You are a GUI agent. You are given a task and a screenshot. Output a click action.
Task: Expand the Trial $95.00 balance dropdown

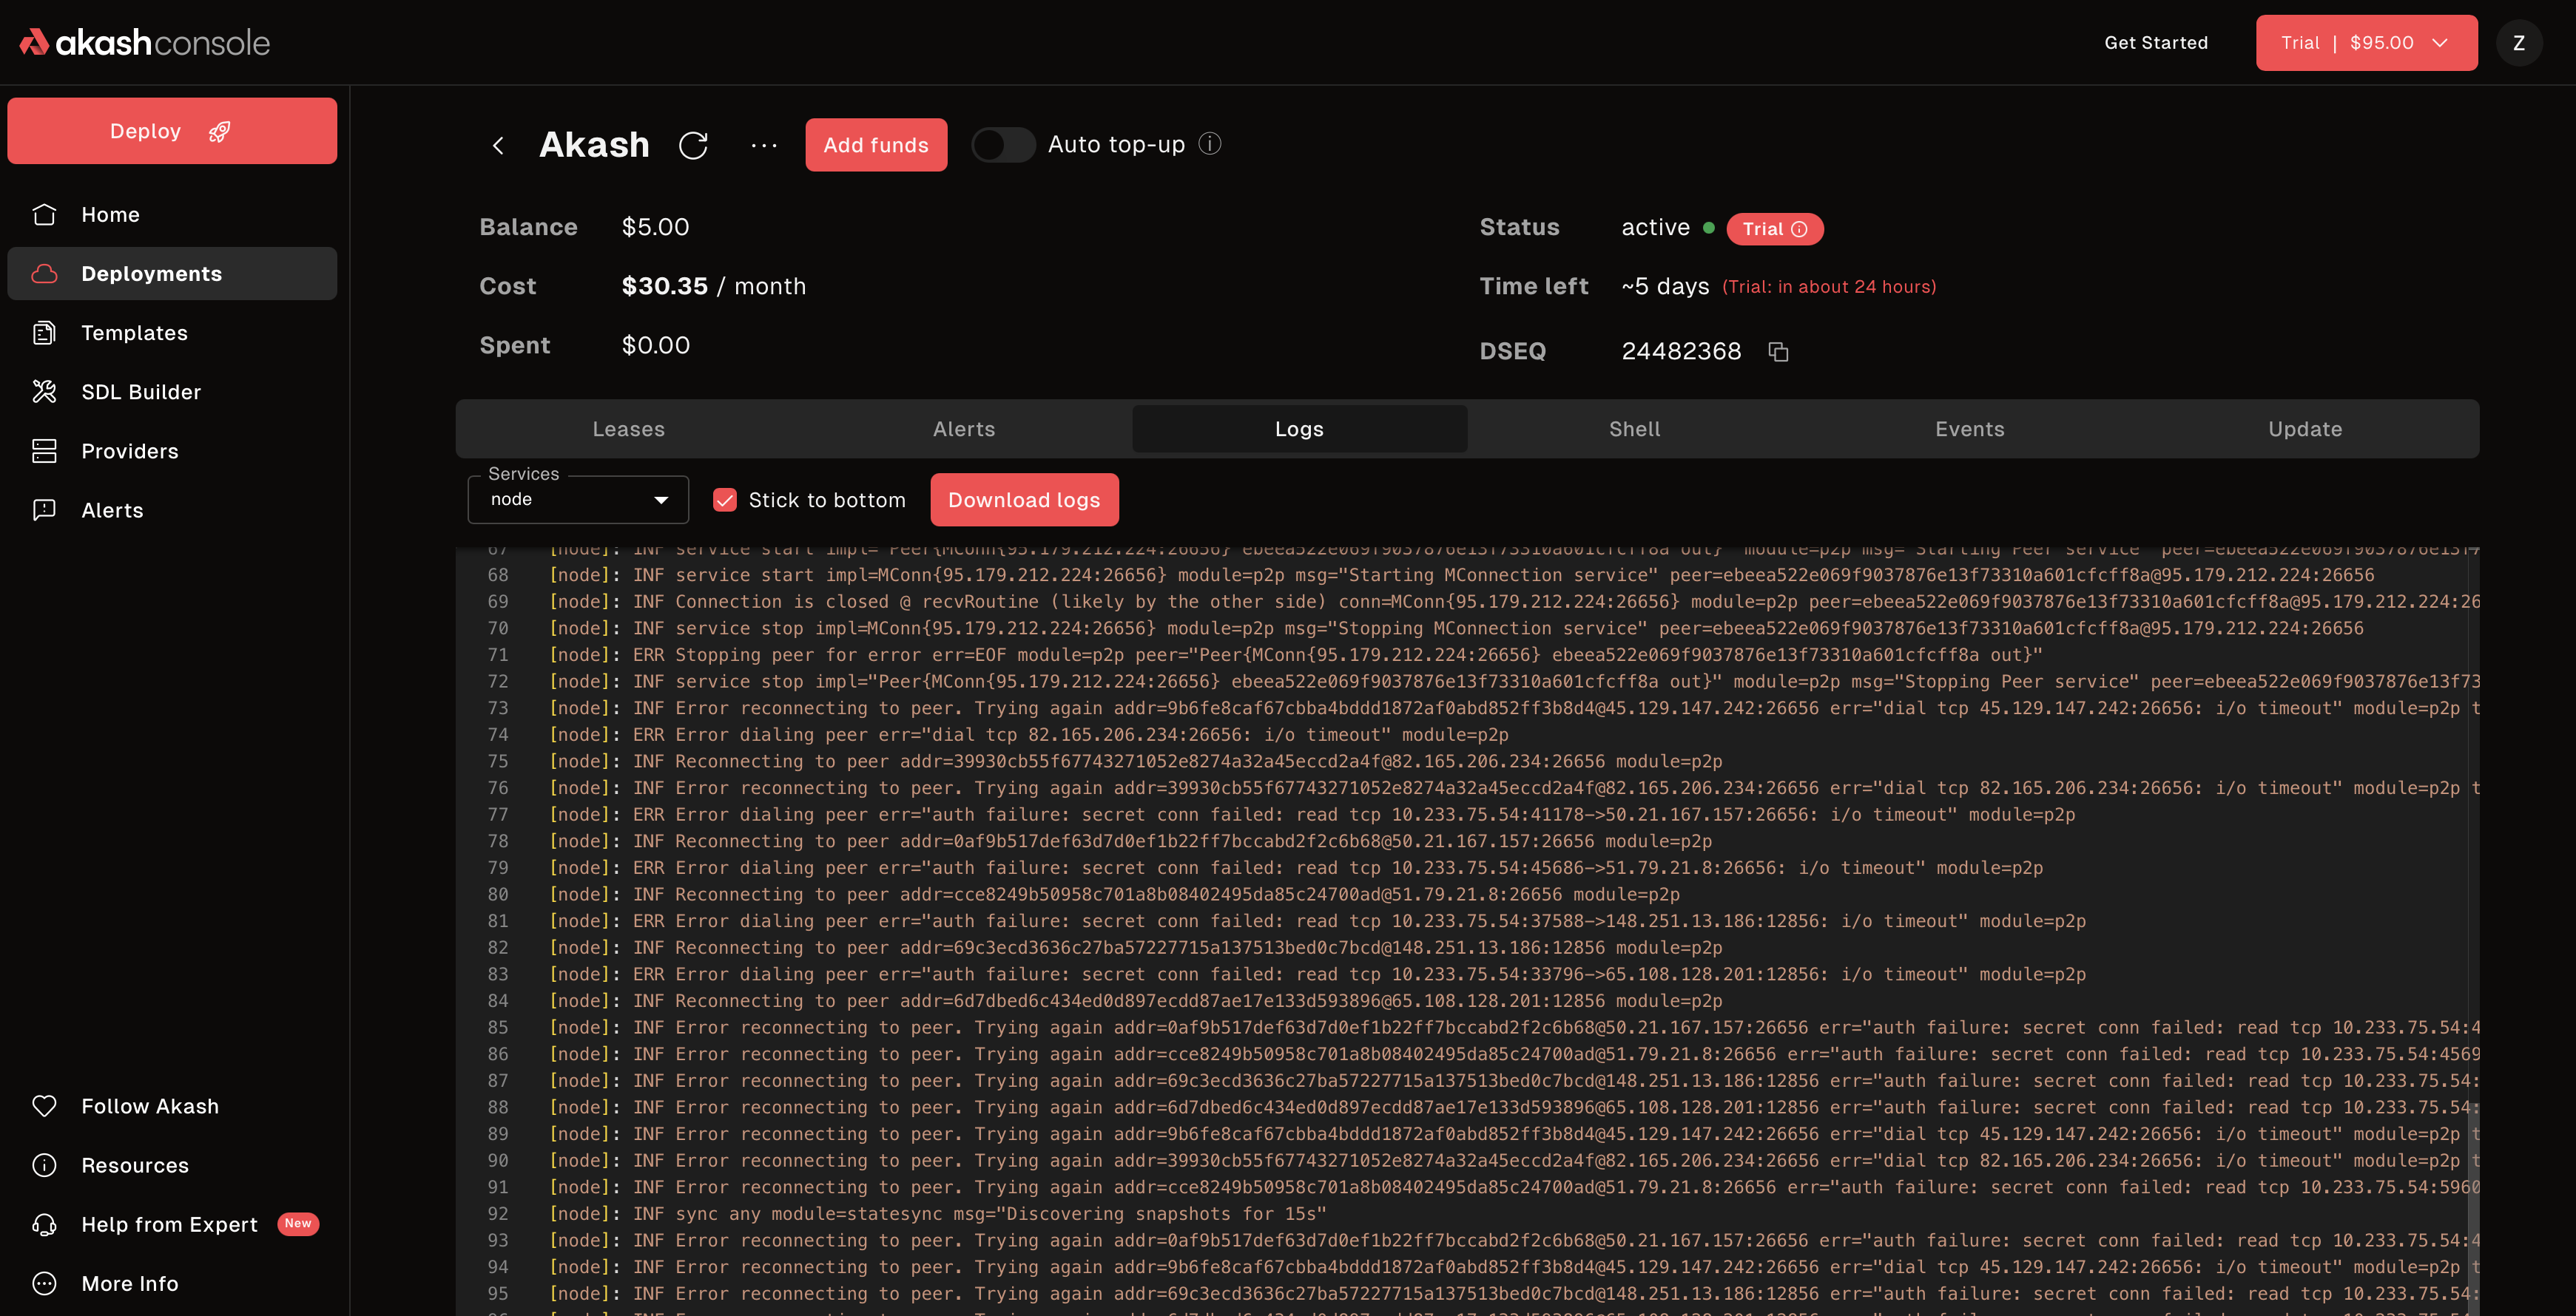pos(2366,43)
